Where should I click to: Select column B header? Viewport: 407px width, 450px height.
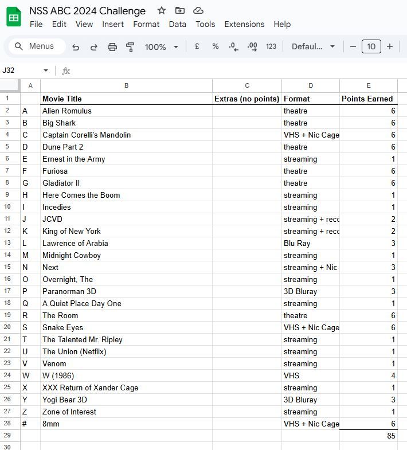[126, 85]
